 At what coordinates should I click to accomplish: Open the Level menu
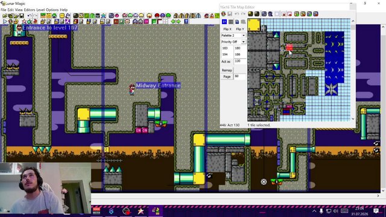coord(40,10)
